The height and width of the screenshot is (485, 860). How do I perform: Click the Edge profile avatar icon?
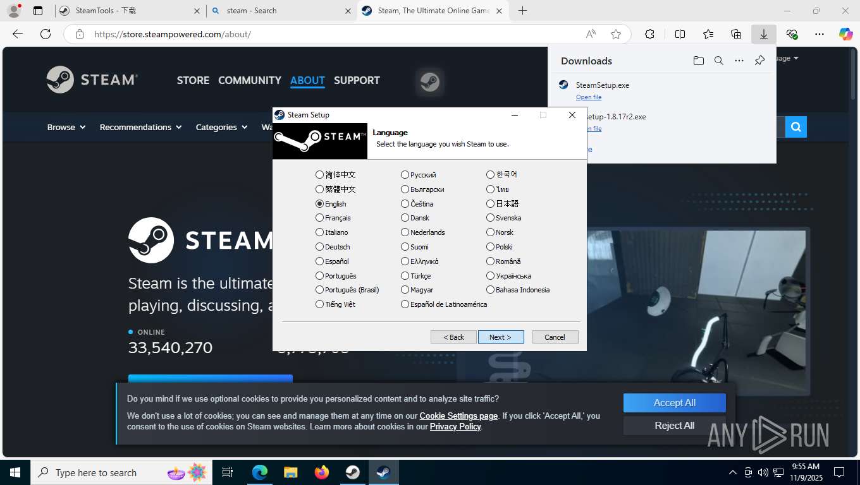tap(13, 11)
